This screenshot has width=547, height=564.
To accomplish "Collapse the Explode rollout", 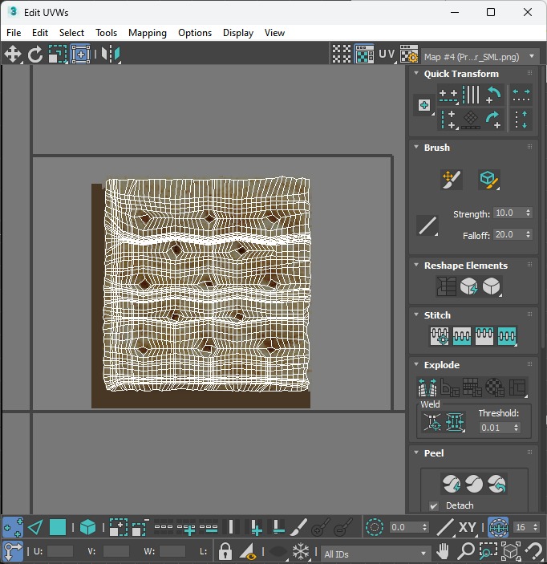I will click(x=416, y=364).
